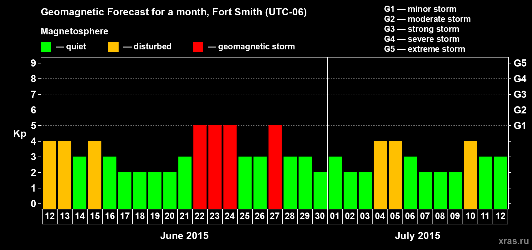
Task: Click the green bar for June 30
Action: (x=320, y=191)
